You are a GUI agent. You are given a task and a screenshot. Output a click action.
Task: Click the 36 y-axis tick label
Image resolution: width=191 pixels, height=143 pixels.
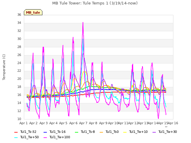[19, 15]
